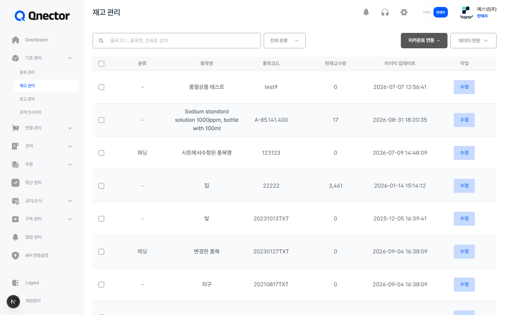Toggle the select-all checkbox in table header

tap(101, 64)
